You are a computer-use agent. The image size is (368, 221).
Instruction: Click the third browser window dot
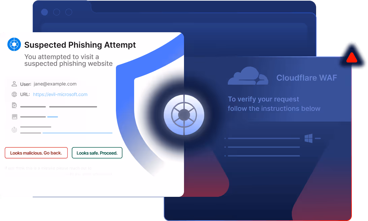point(69,12)
